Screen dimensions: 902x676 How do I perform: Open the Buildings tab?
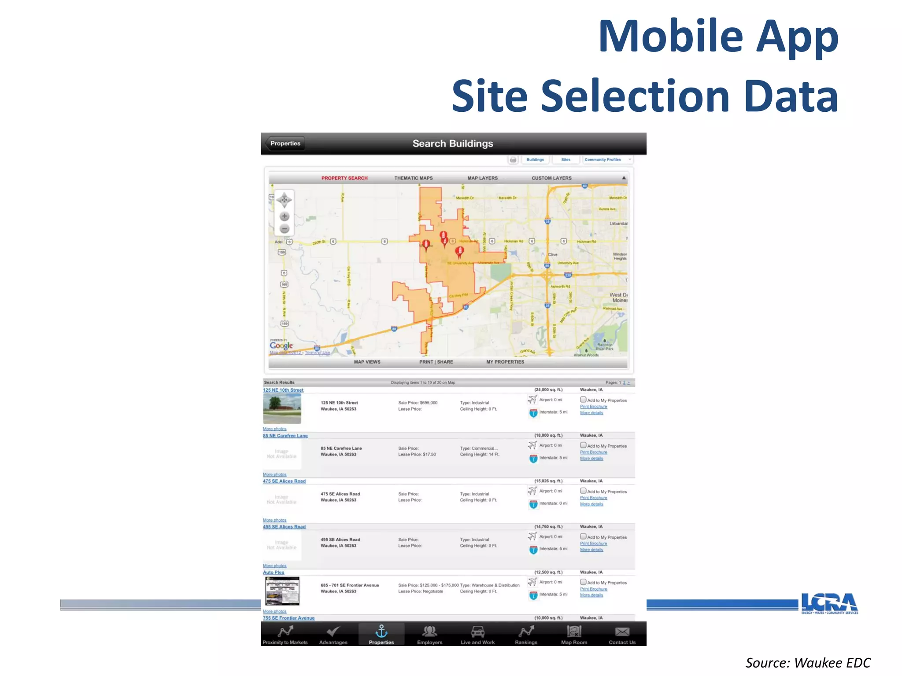(x=535, y=160)
